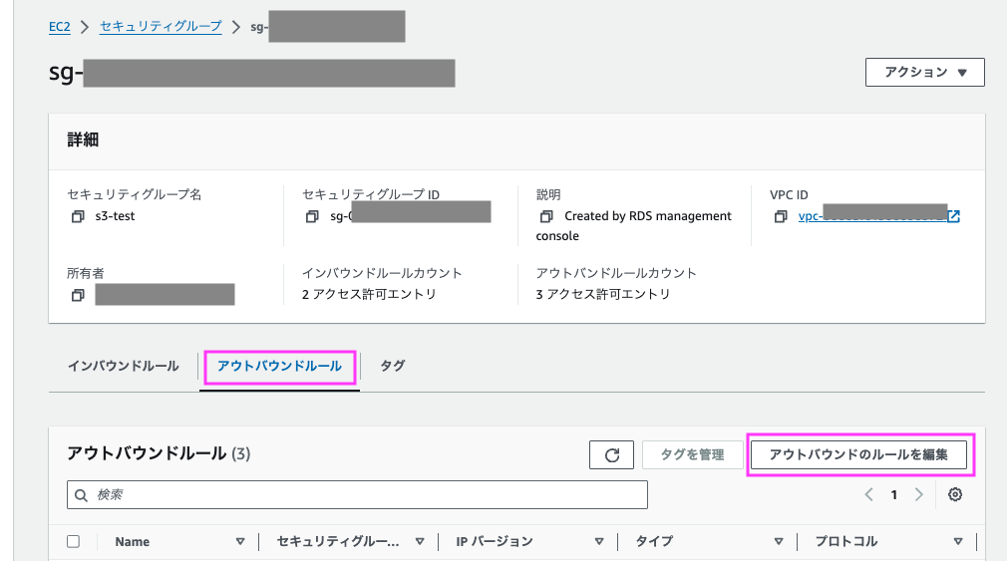Open the アクション dropdown menu
1007x561 pixels.
(x=925, y=72)
